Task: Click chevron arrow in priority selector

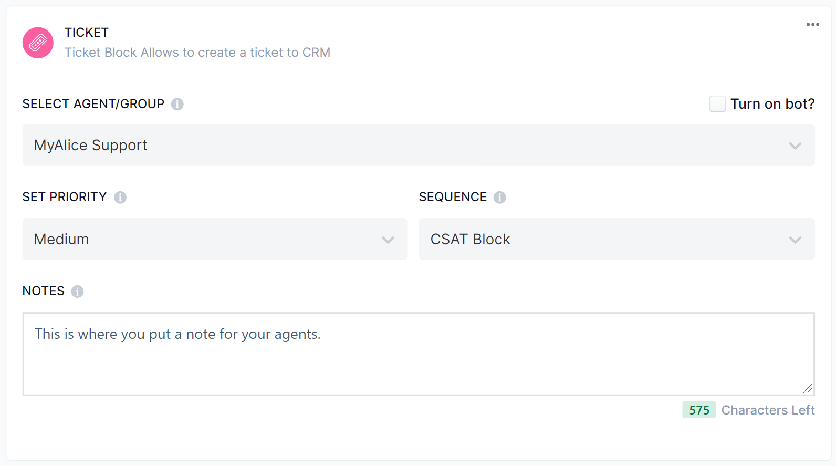Action: tap(388, 240)
